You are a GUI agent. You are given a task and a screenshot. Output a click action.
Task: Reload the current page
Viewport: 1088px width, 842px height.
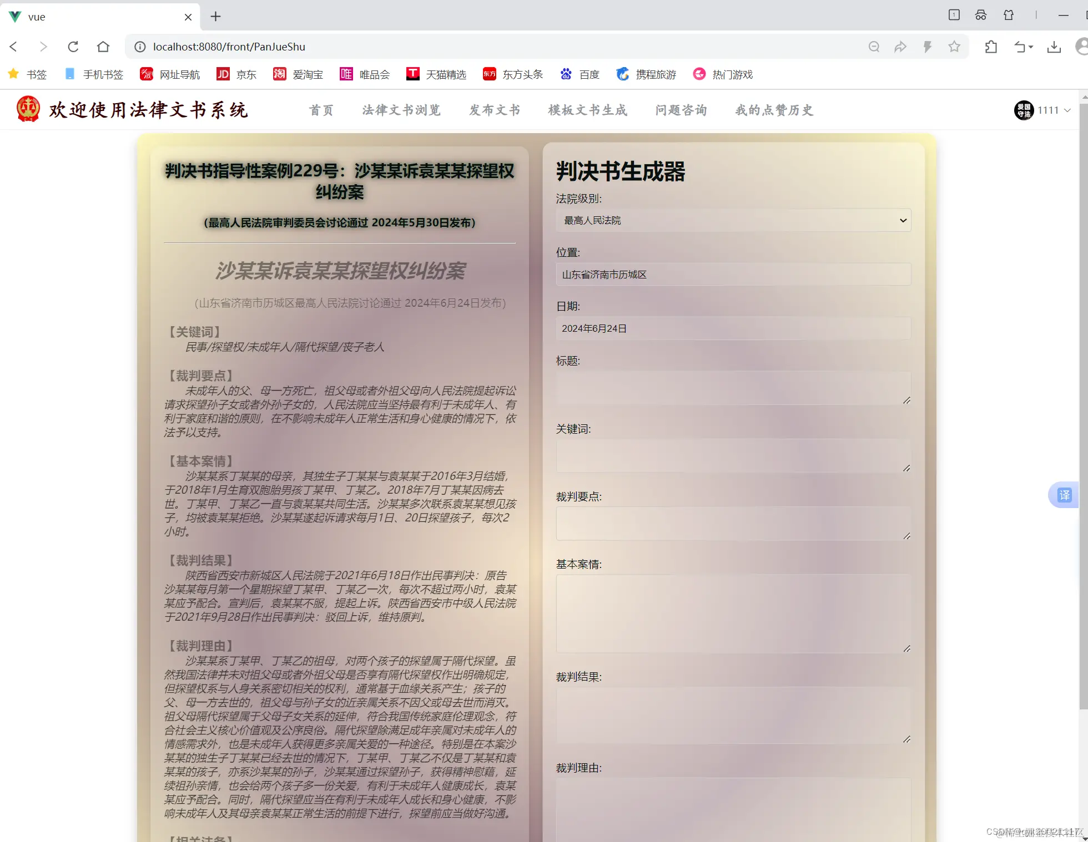click(x=73, y=47)
